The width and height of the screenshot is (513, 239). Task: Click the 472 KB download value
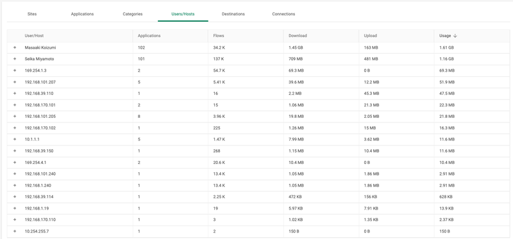pos(295,197)
